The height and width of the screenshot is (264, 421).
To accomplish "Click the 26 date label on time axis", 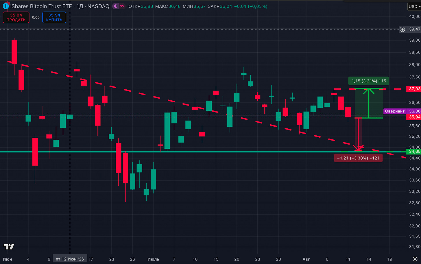I will coord(132,259).
